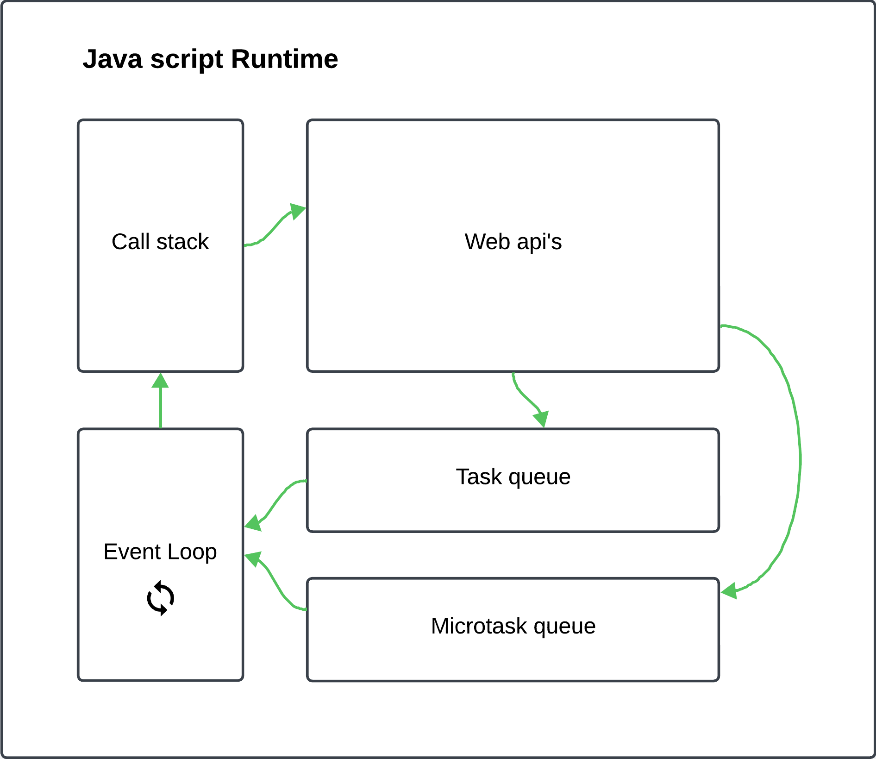This screenshot has width=876, height=759.
Task: Click arrowhead pointing from Call stack into Web api's
Action: tap(298, 211)
